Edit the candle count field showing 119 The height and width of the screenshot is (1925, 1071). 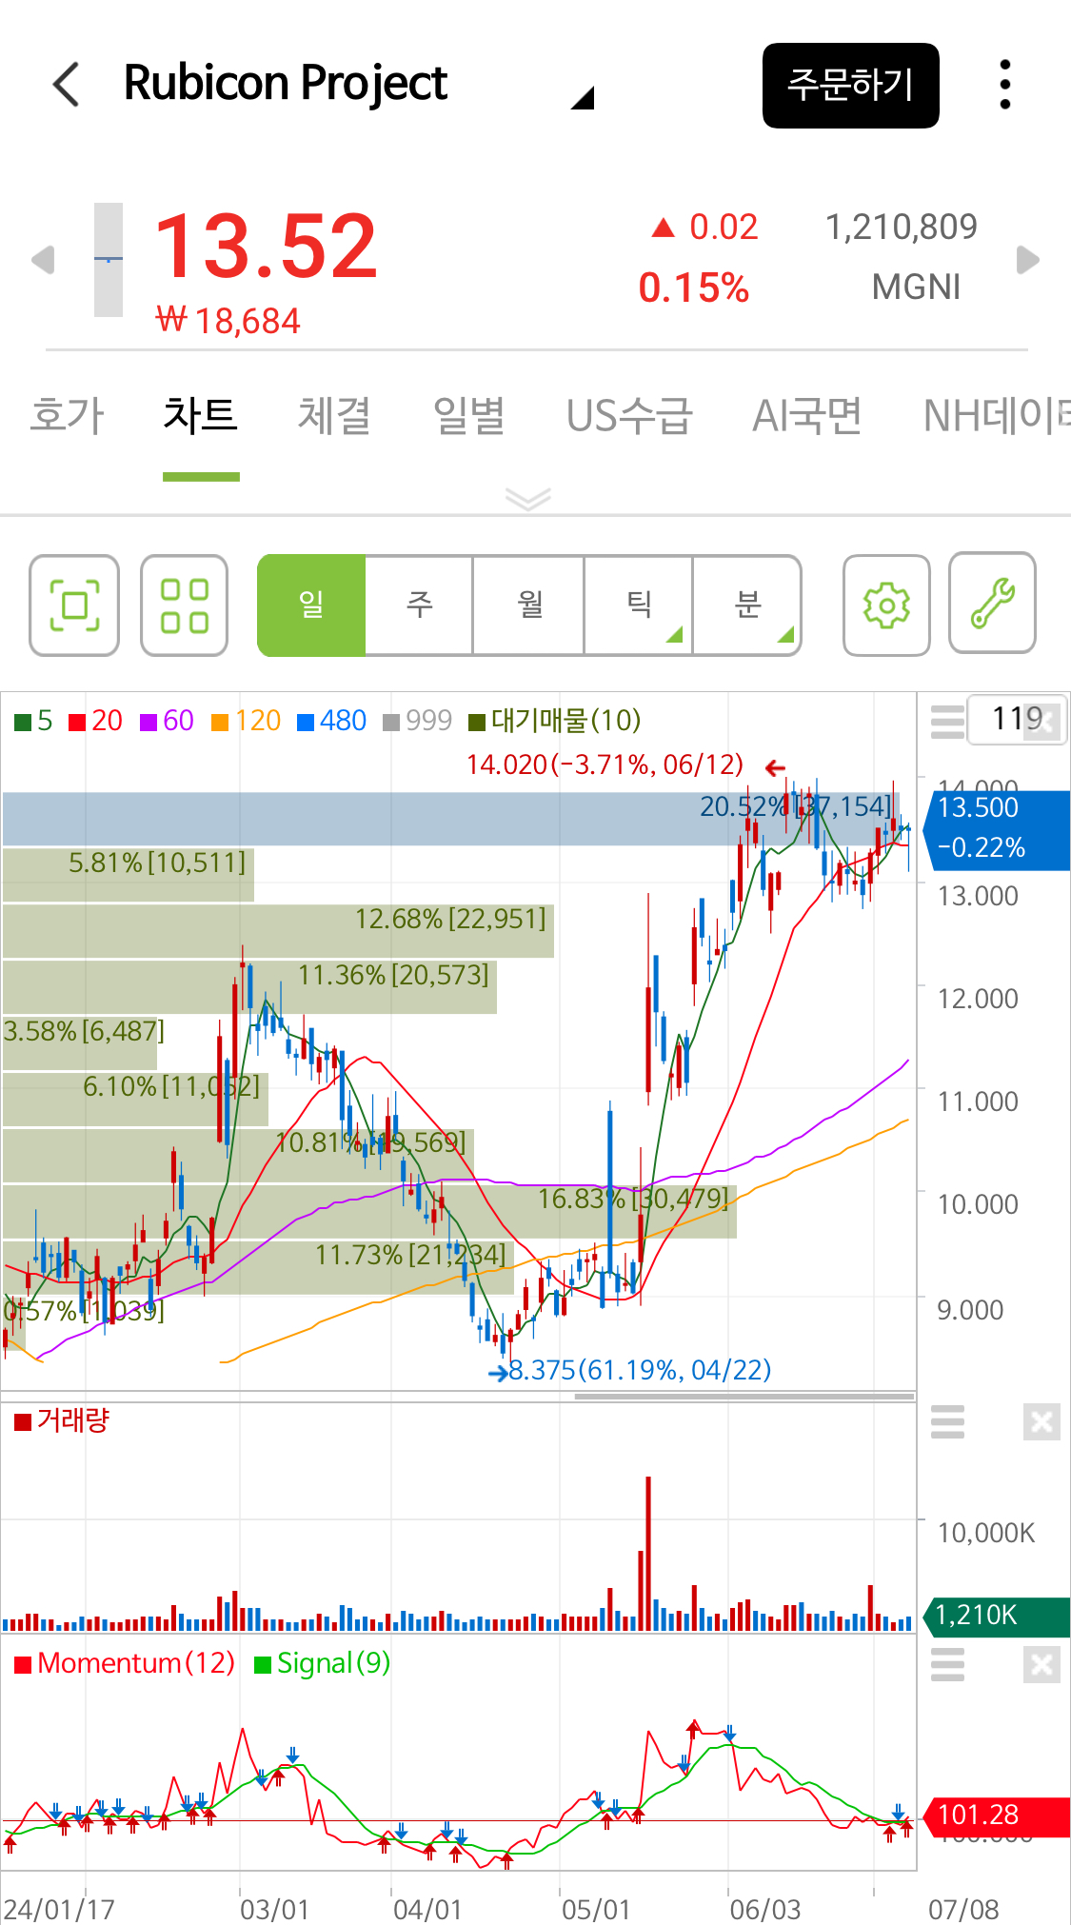coord(1017,719)
